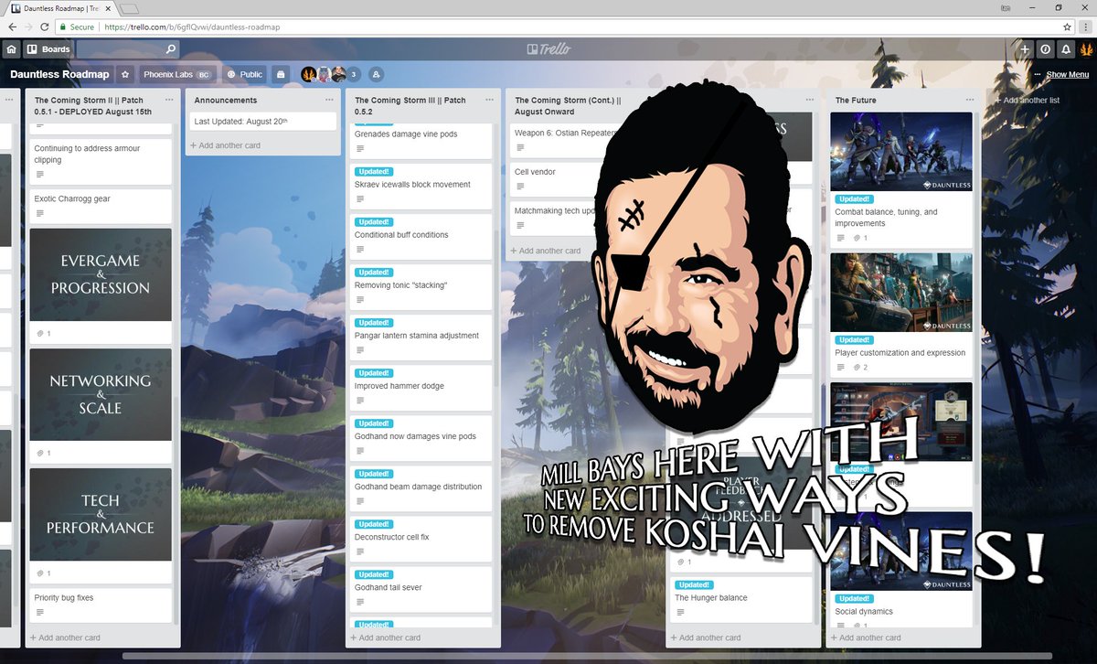
Task: Open the account avatar in top-right header
Action: pyautogui.click(x=1086, y=49)
